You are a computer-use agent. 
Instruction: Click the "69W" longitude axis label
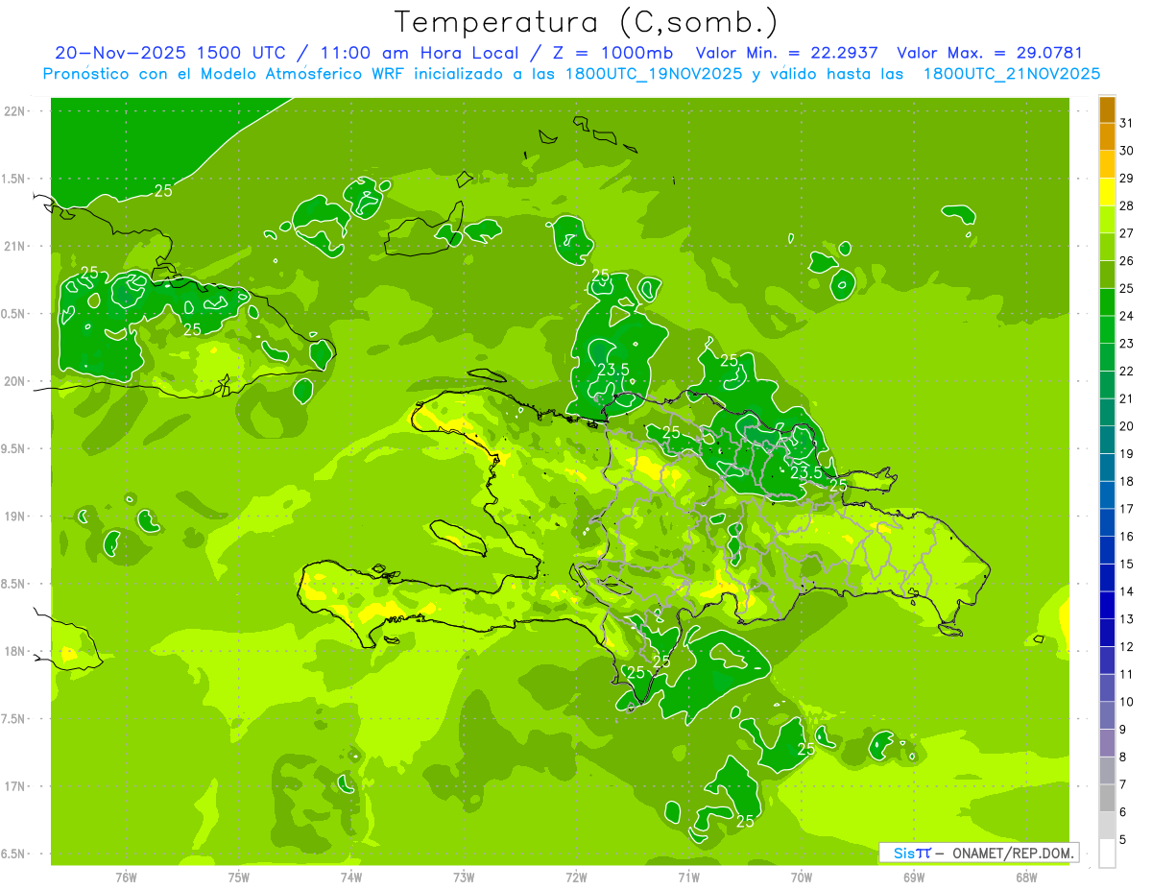coord(913,878)
